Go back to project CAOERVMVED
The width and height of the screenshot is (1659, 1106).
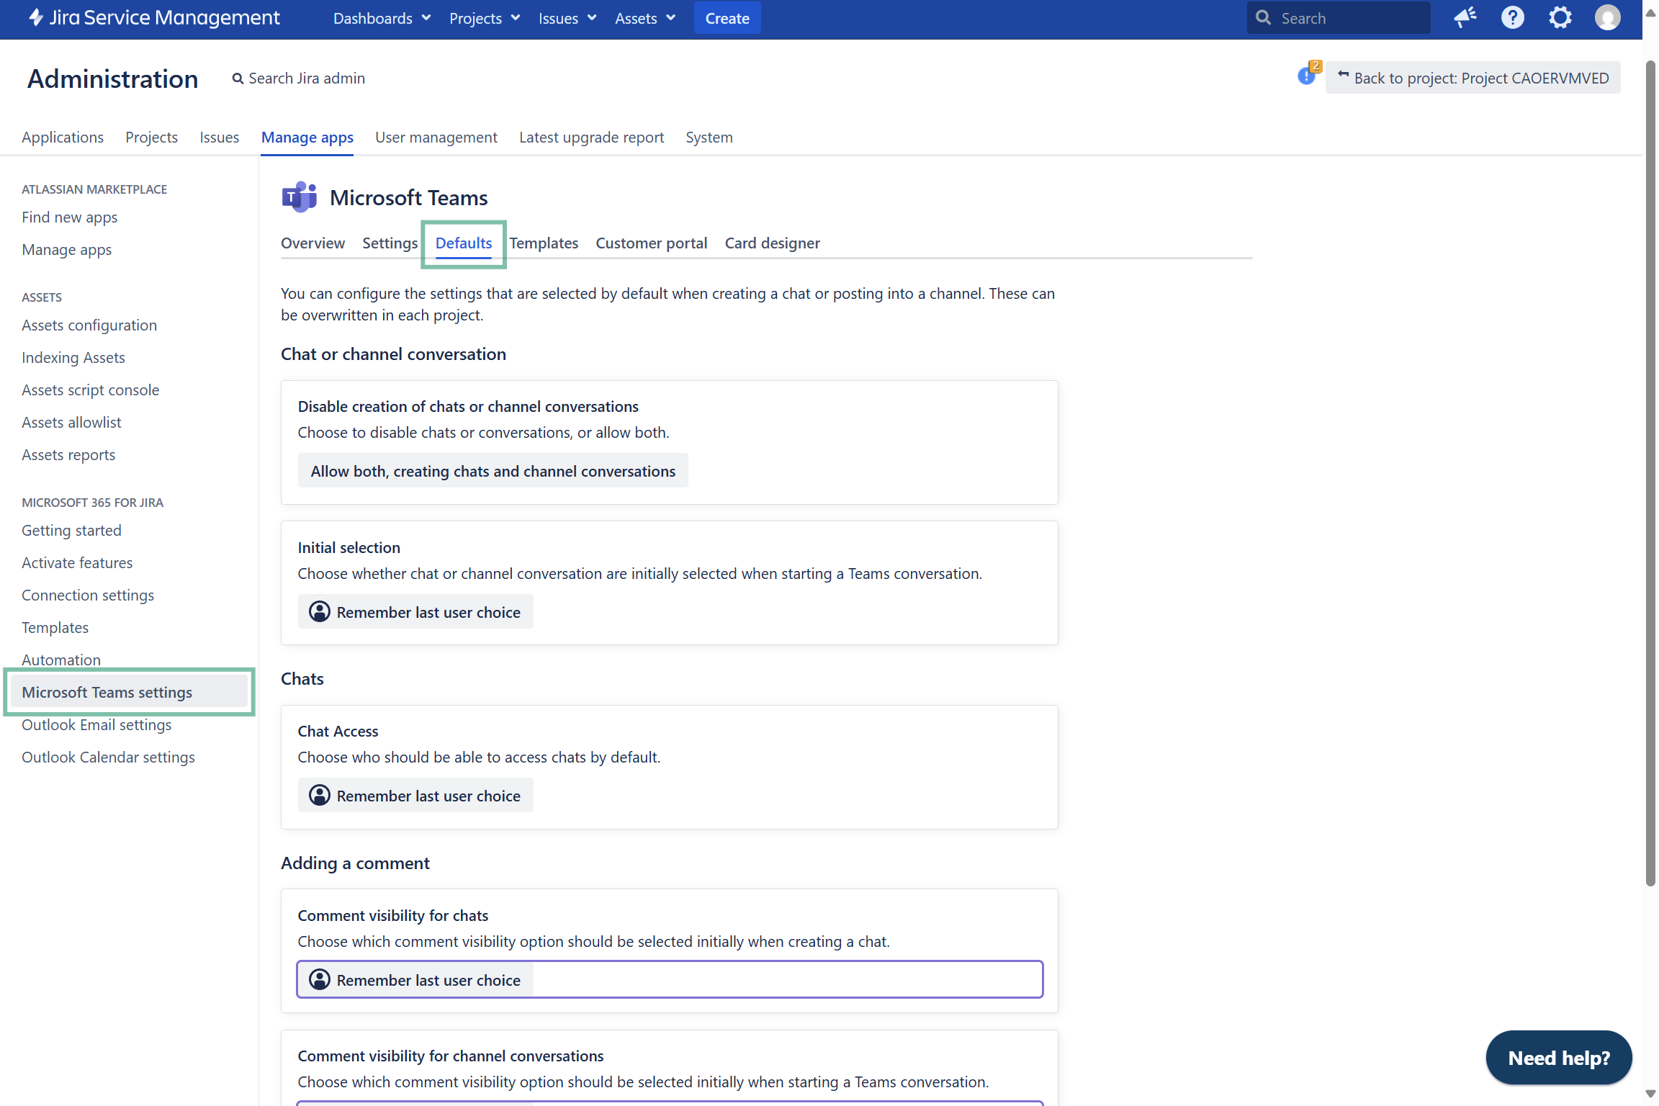coord(1473,78)
